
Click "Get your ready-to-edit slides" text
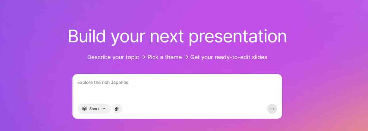(229, 57)
